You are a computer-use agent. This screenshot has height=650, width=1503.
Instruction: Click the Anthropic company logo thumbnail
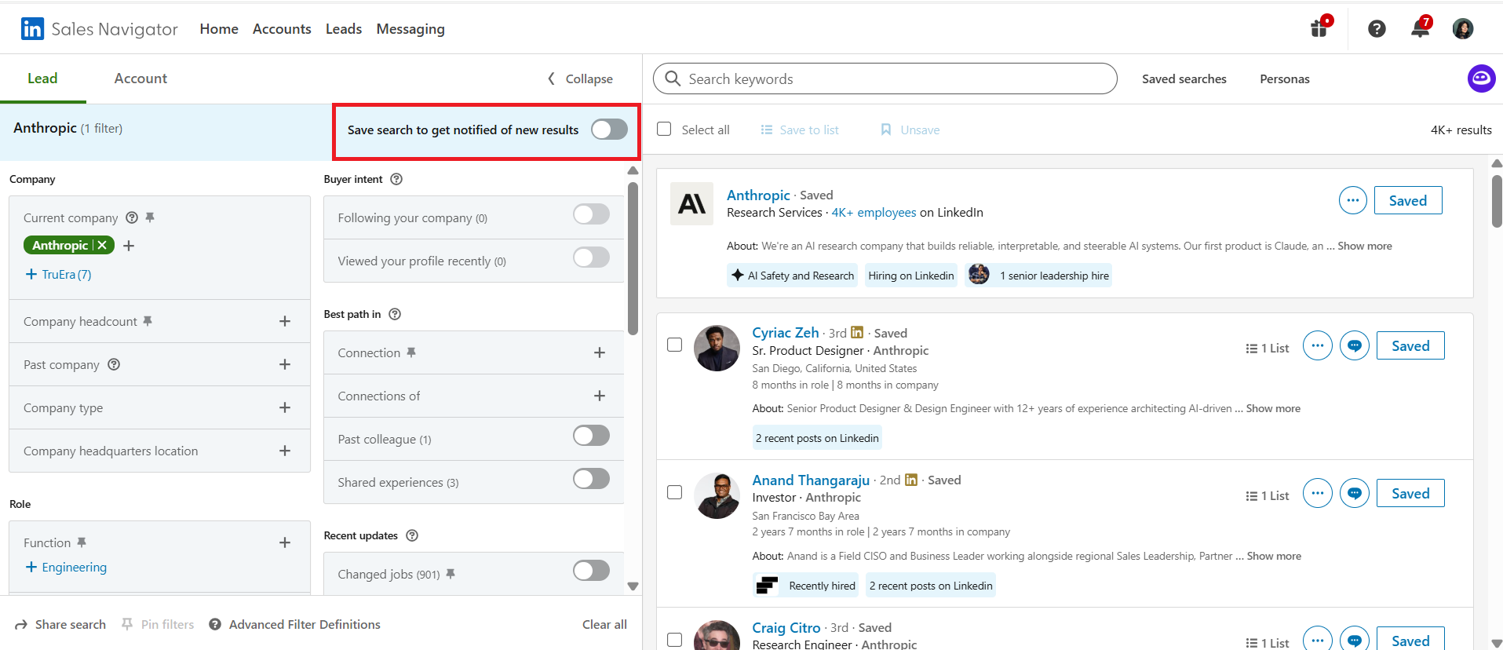coord(691,204)
